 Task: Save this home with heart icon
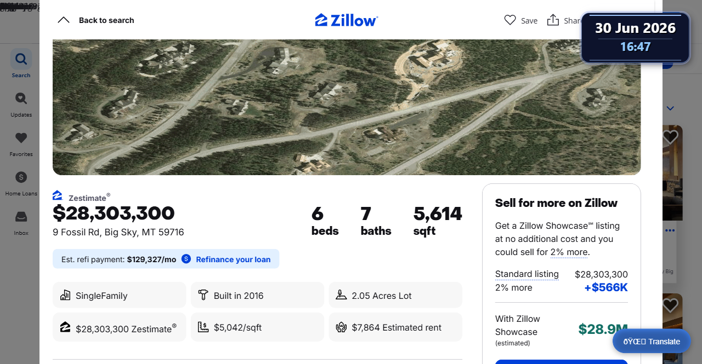point(510,20)
